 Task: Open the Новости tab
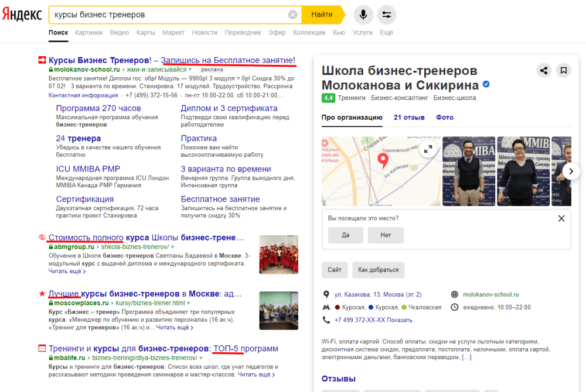point(205,32)
